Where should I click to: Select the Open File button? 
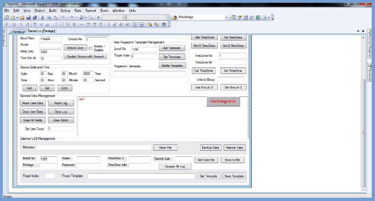(165, 148)
